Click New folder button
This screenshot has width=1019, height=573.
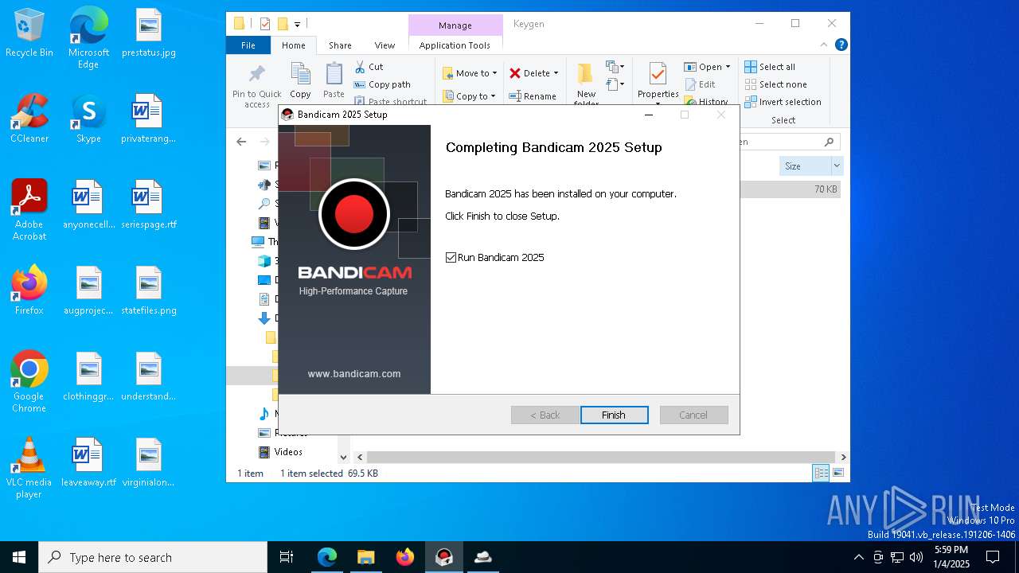click(586, 84)
